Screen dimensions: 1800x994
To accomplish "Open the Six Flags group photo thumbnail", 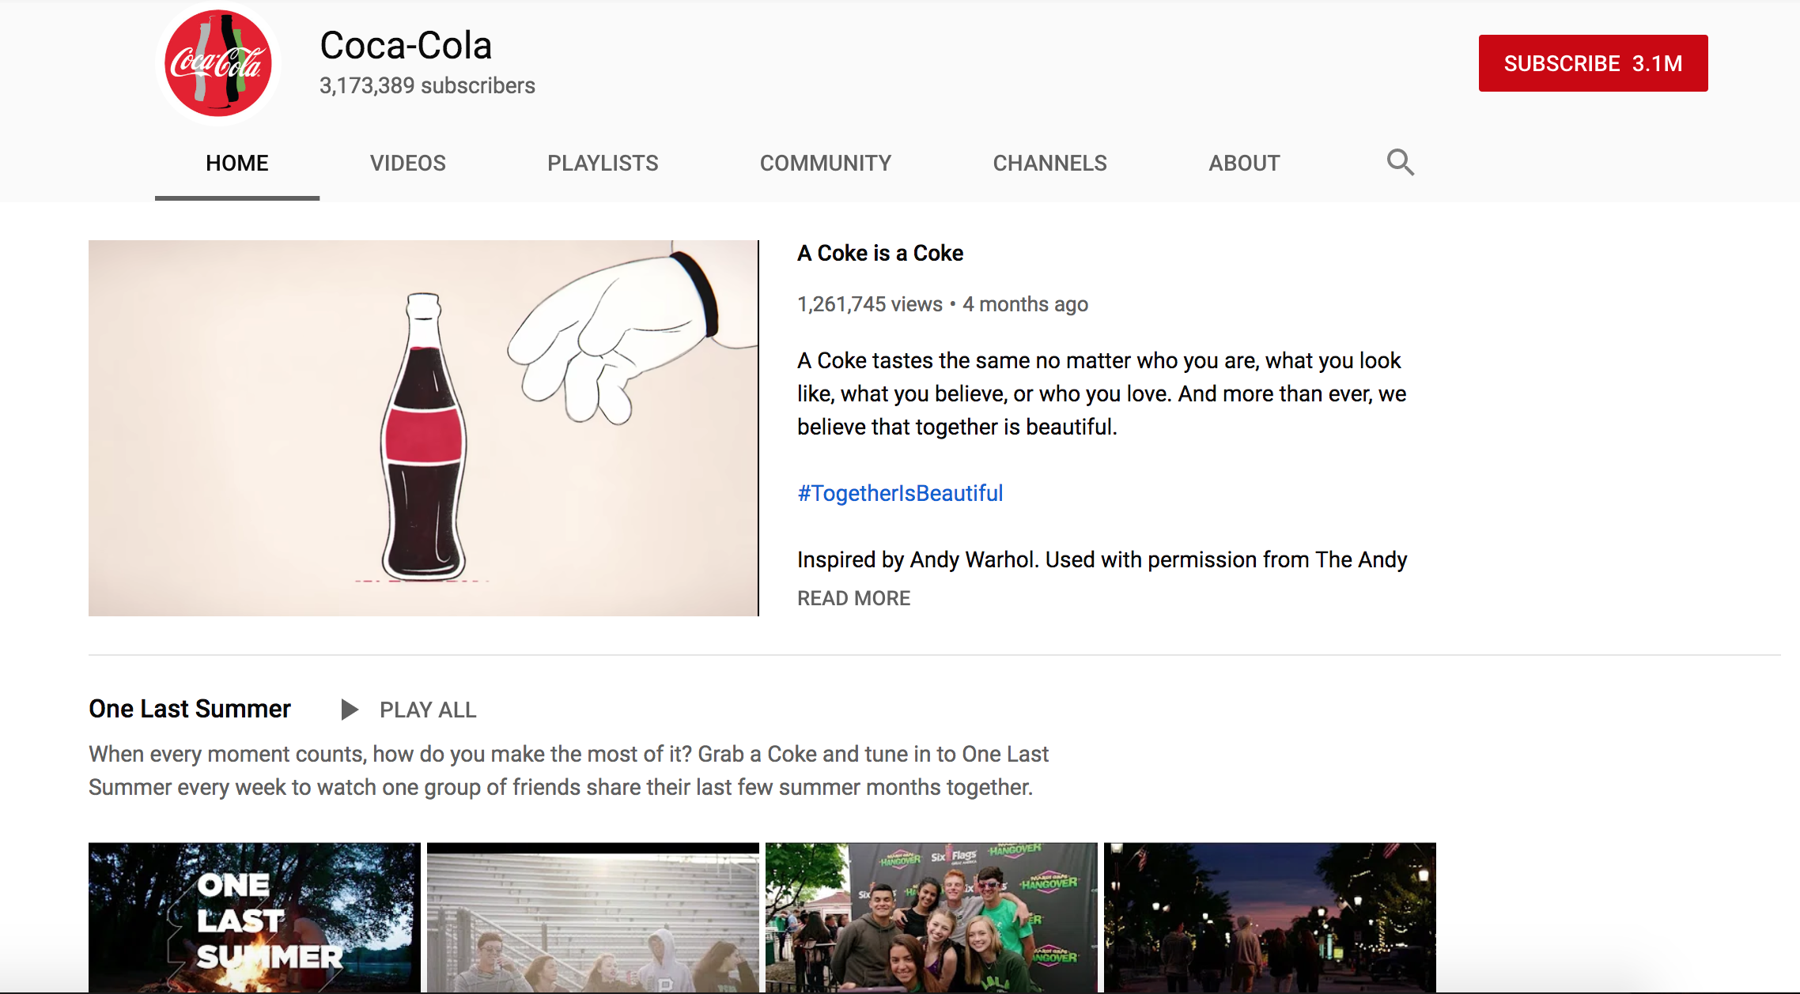I will 931,917.
